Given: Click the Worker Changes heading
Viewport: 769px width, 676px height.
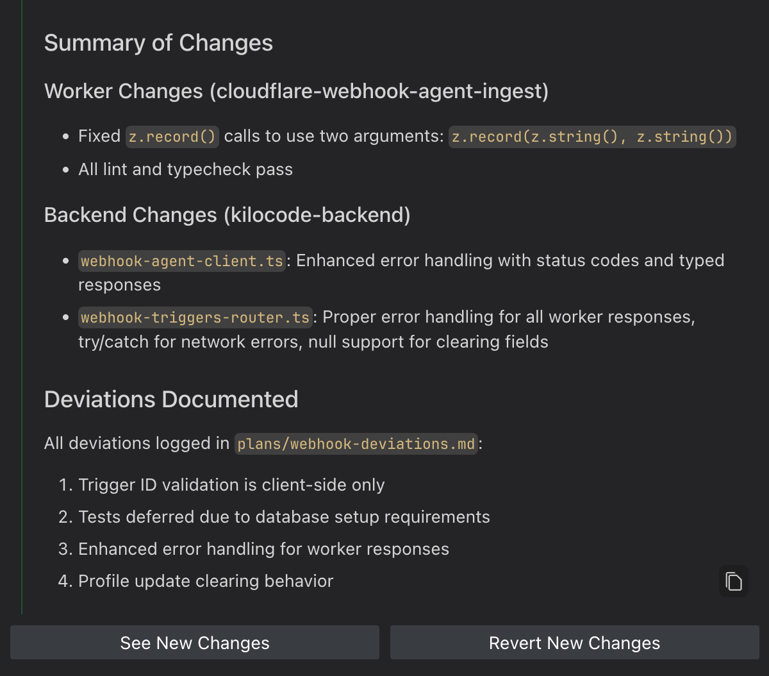Looking at the screenshot, I should [296, 91].
